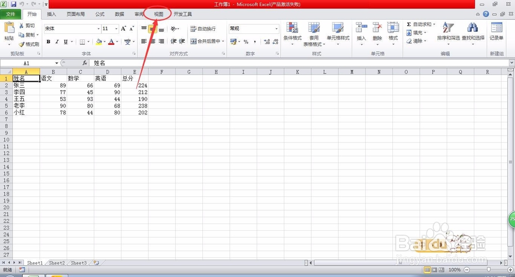Click the increase font size icon
This screenshot has height=277, width=515.
click(124, 28)
